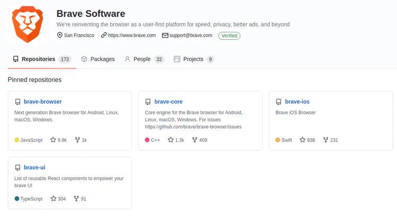Click the star icon on brave-ios
The height and width of the screenshot is (219, 397).
click(302, 140)
